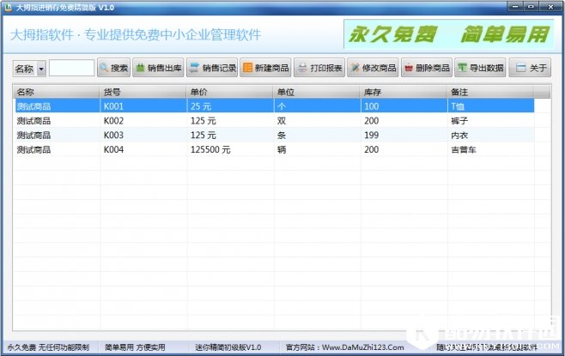Click 新建商品 to add product
Screen dimensions: 565x356
click(265, 67)
